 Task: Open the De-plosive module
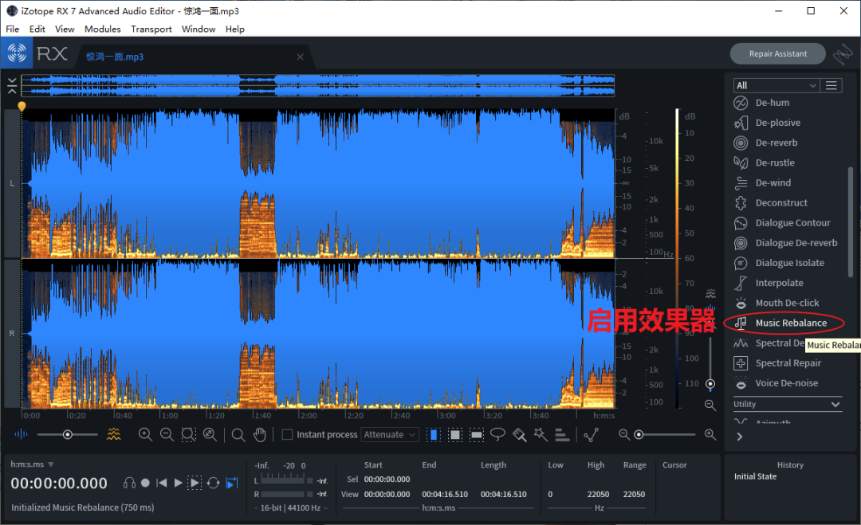point(786,123)
